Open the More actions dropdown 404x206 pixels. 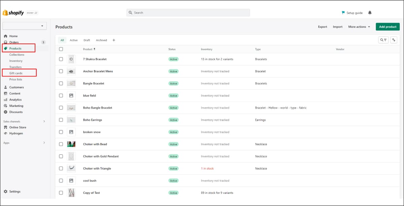click(x=359, y=27)
